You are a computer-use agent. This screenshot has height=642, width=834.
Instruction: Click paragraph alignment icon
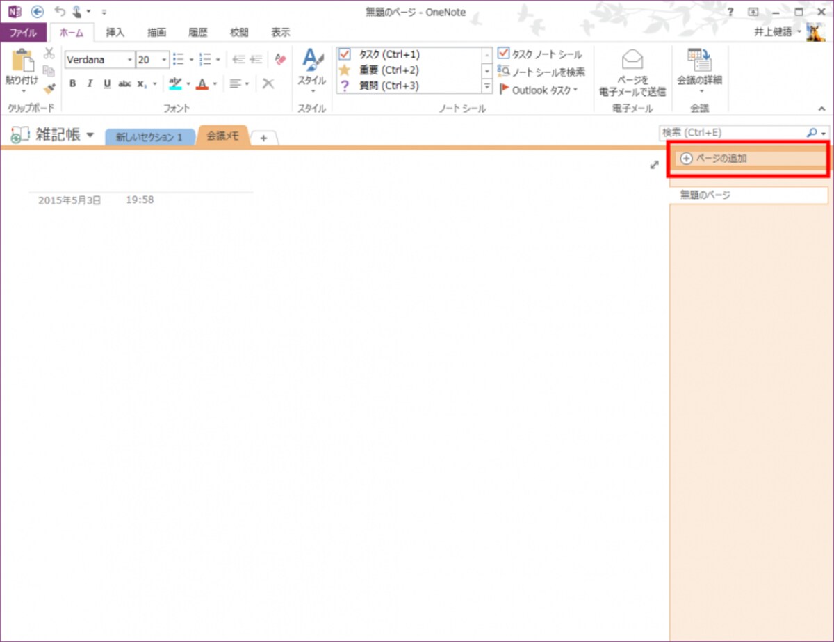(236, 83)
